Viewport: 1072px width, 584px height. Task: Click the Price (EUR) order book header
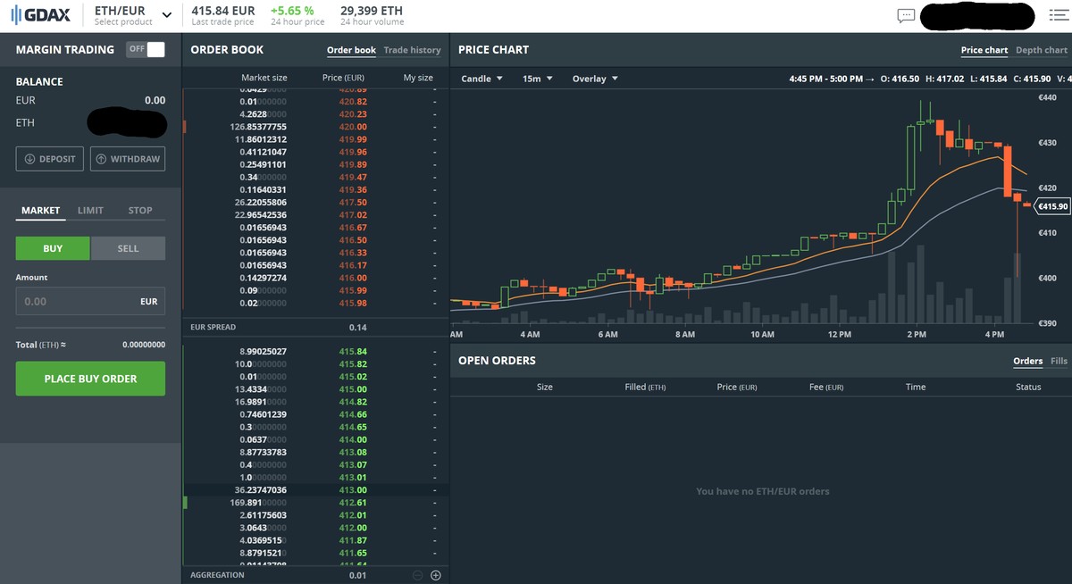(x=343, y=78)
